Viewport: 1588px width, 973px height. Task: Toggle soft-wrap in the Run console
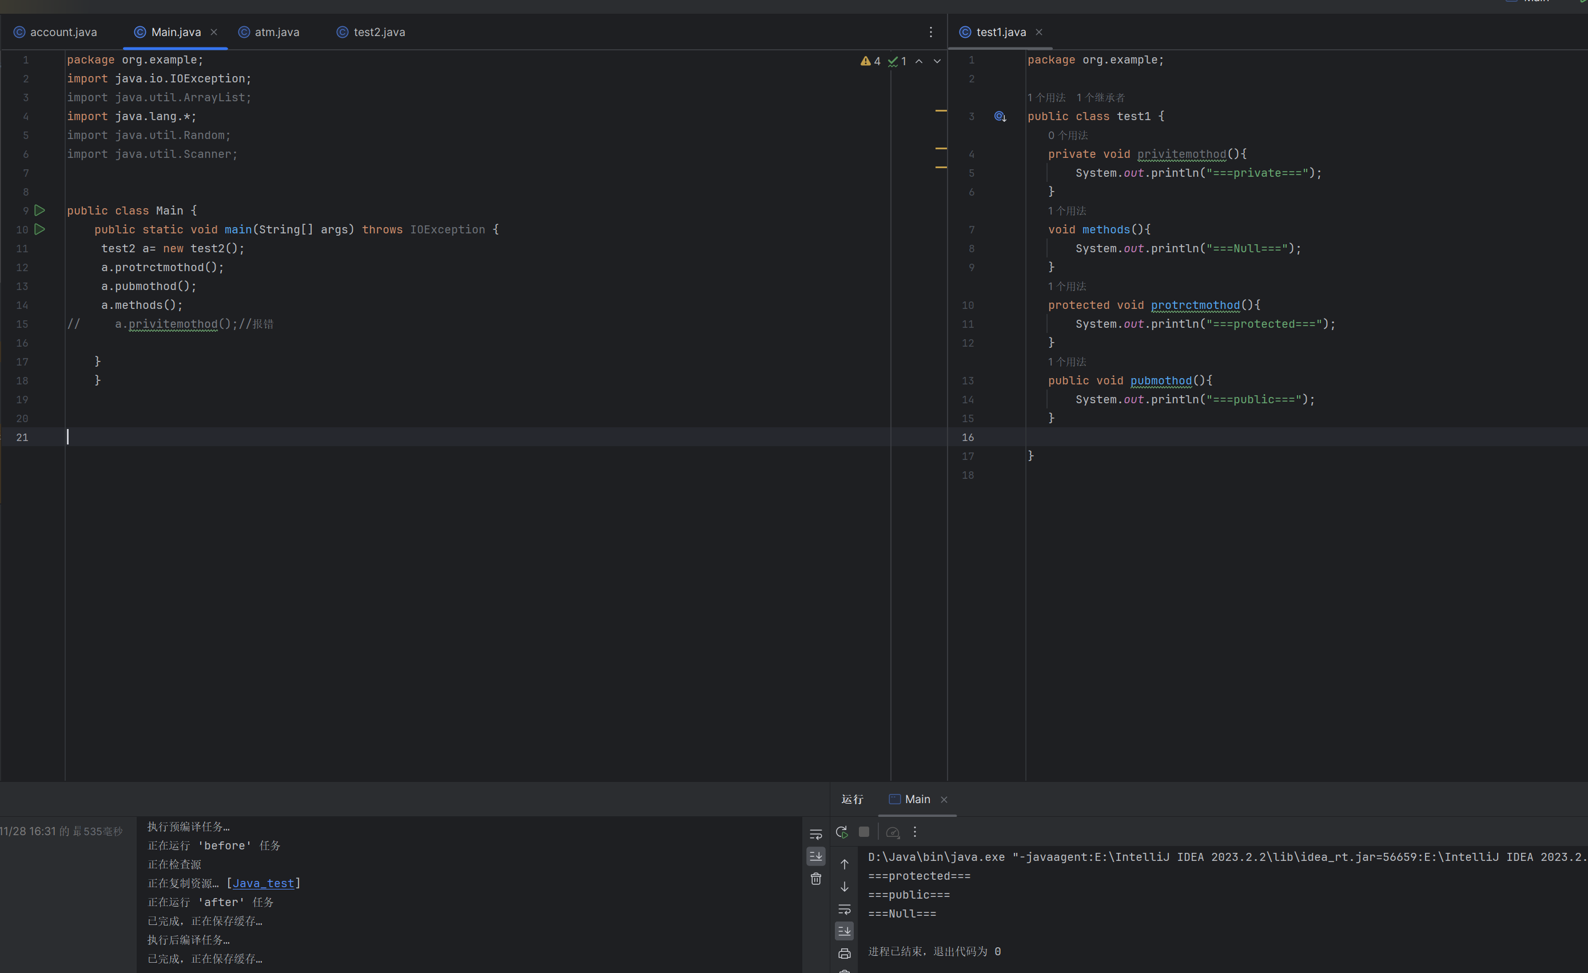pyautogui.click(x=844, y=909)
